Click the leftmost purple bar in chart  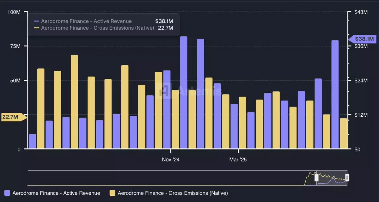pyautogui.click(x=32, y=141)
